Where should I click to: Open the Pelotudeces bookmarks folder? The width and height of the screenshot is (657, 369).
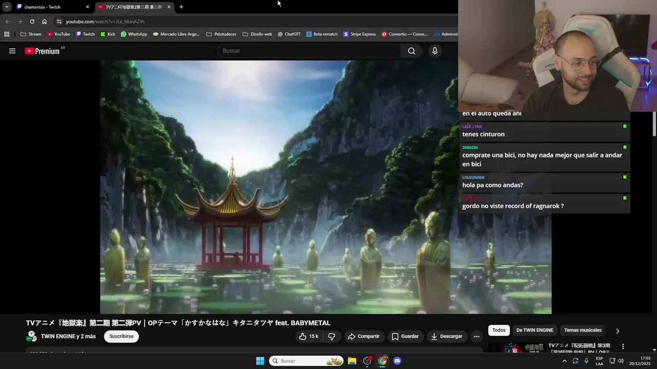221,34
